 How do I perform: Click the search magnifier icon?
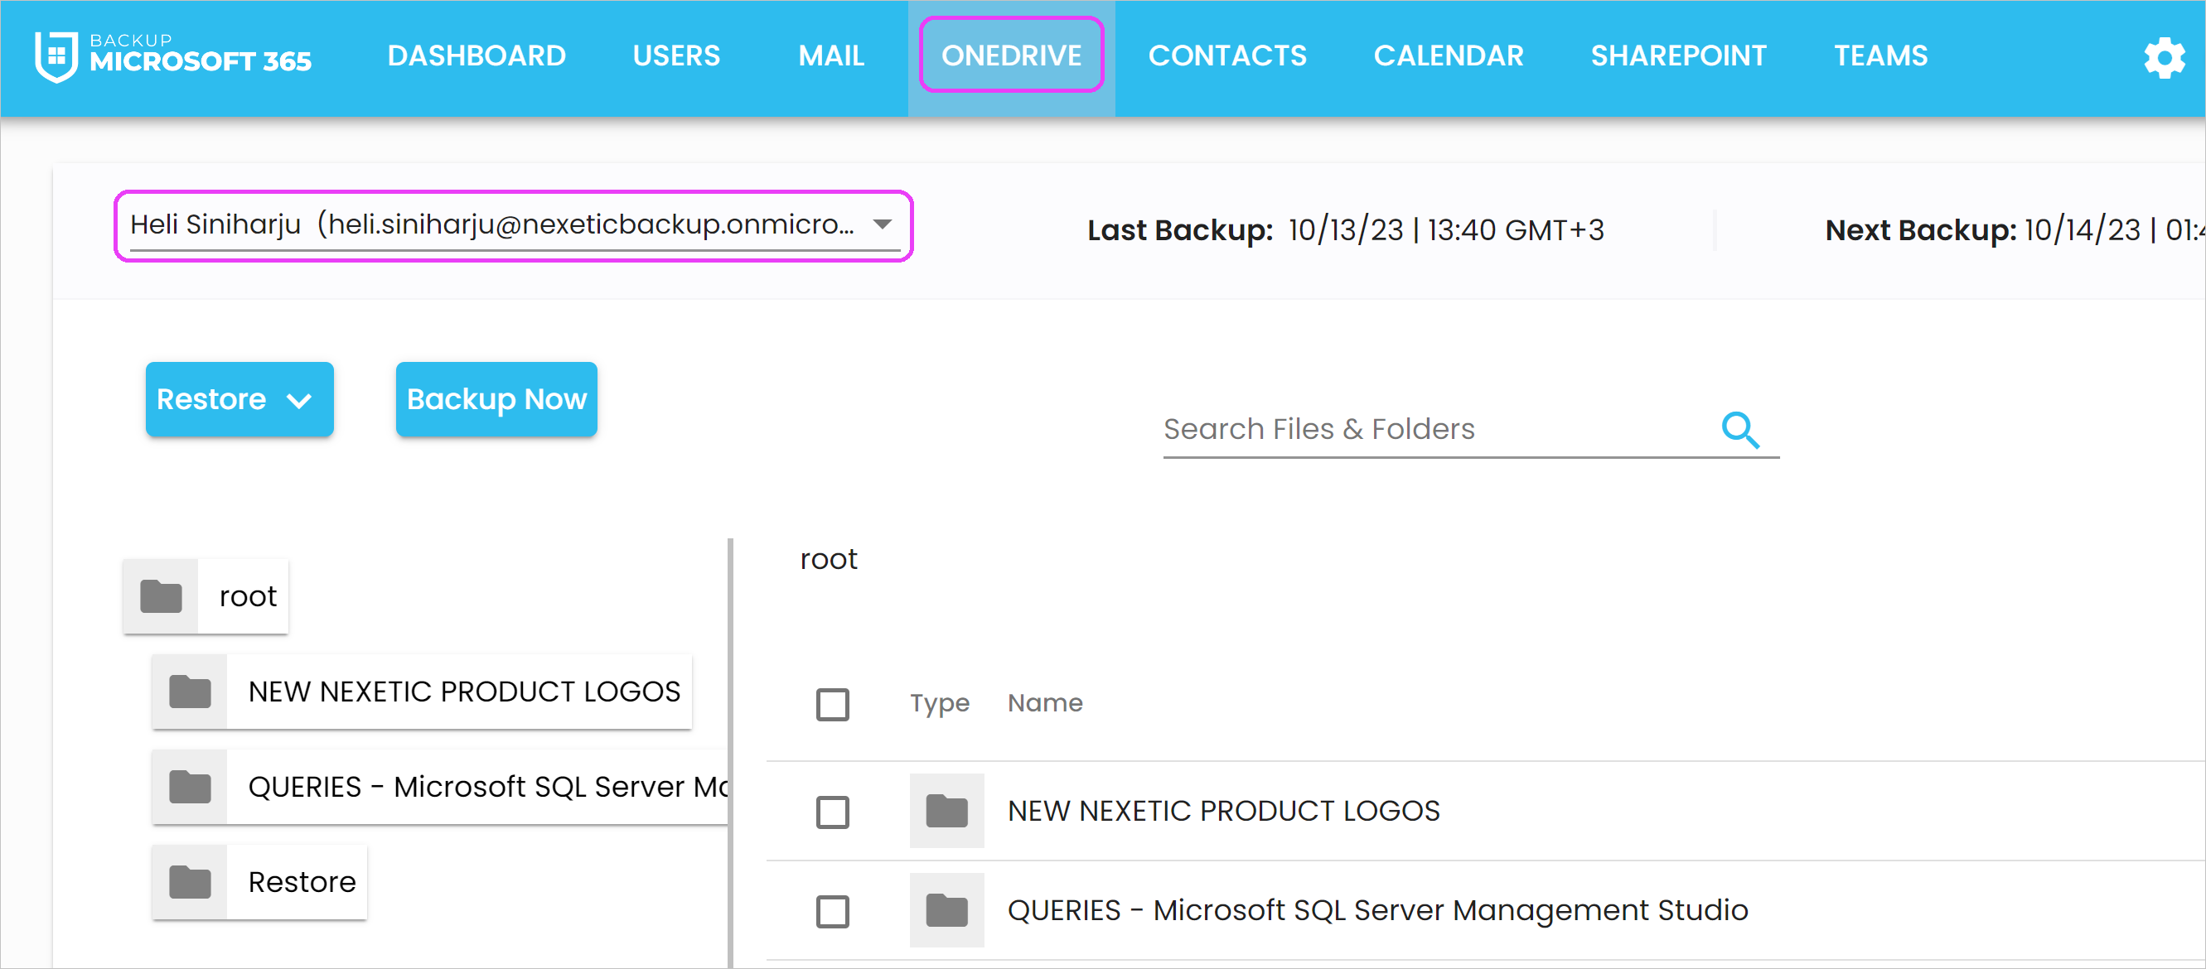click(1740, 429)
